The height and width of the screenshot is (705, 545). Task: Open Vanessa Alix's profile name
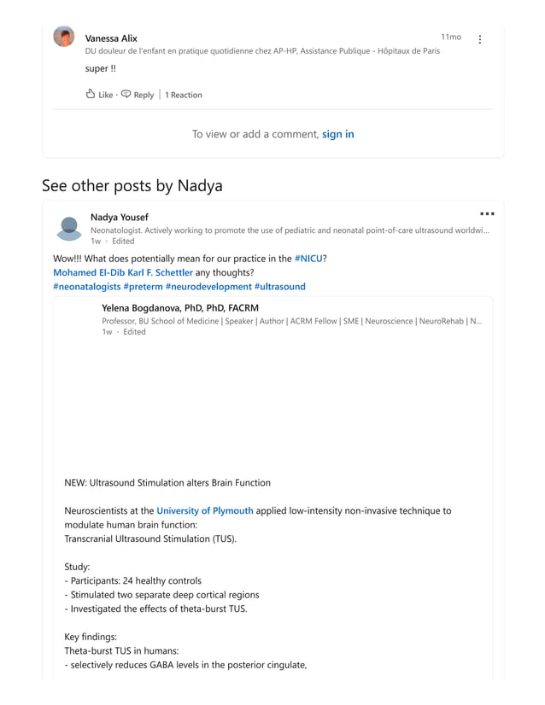(x=111, y=38)
